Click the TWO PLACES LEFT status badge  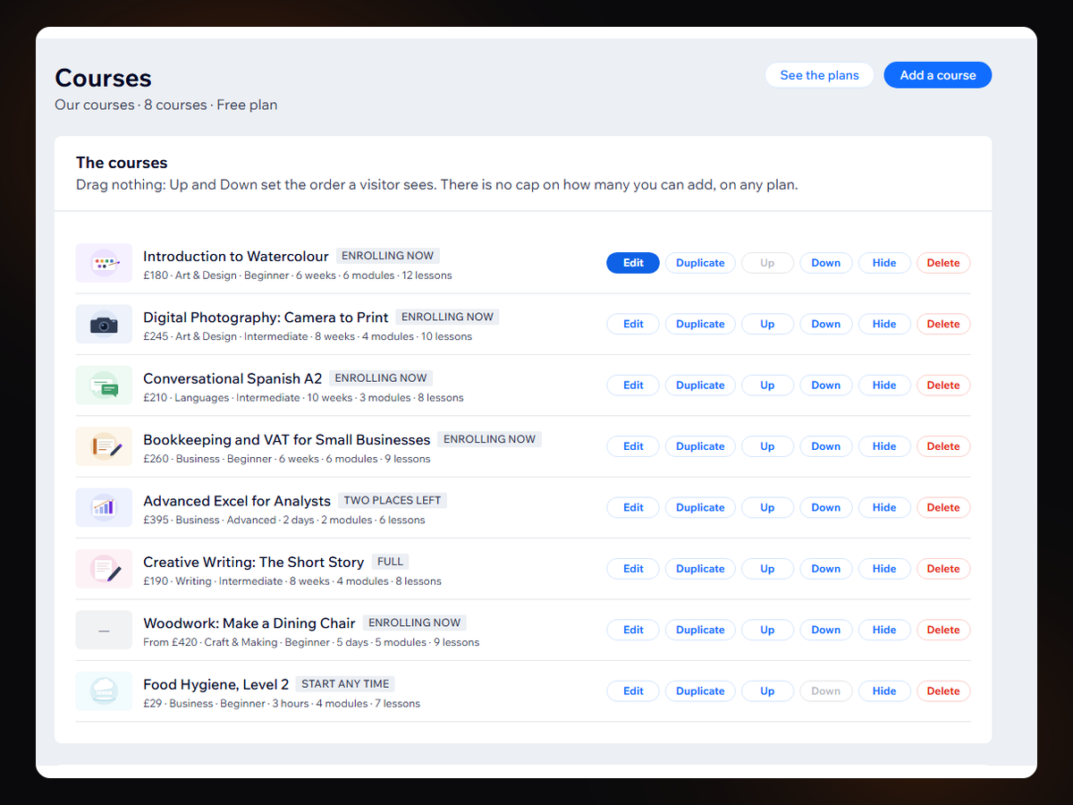coord(393,500)
